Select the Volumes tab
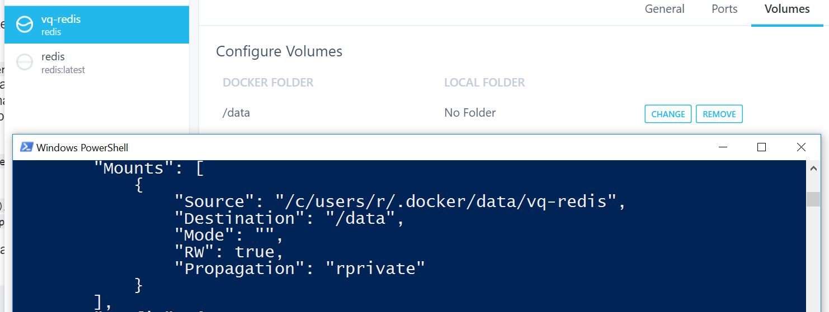Viewport: 829px width, 312px height. pos(787,9)
